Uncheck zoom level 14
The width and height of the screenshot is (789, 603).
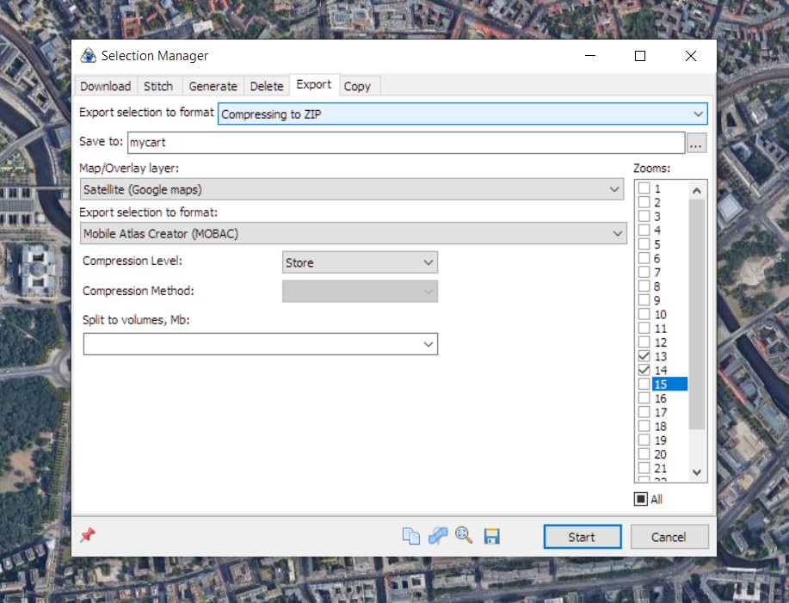[x=644, y=371]
